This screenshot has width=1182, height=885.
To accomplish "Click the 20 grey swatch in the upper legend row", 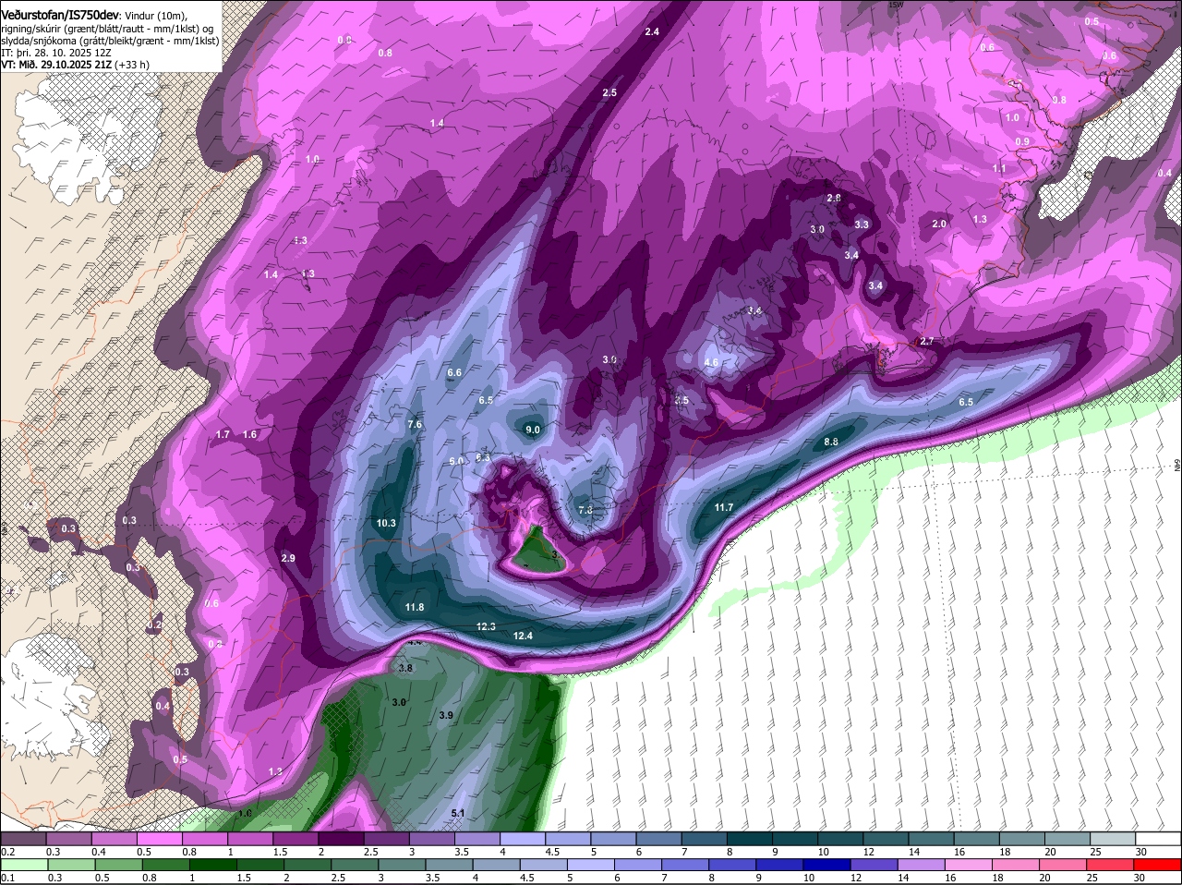I will [x=1067, y=838].
